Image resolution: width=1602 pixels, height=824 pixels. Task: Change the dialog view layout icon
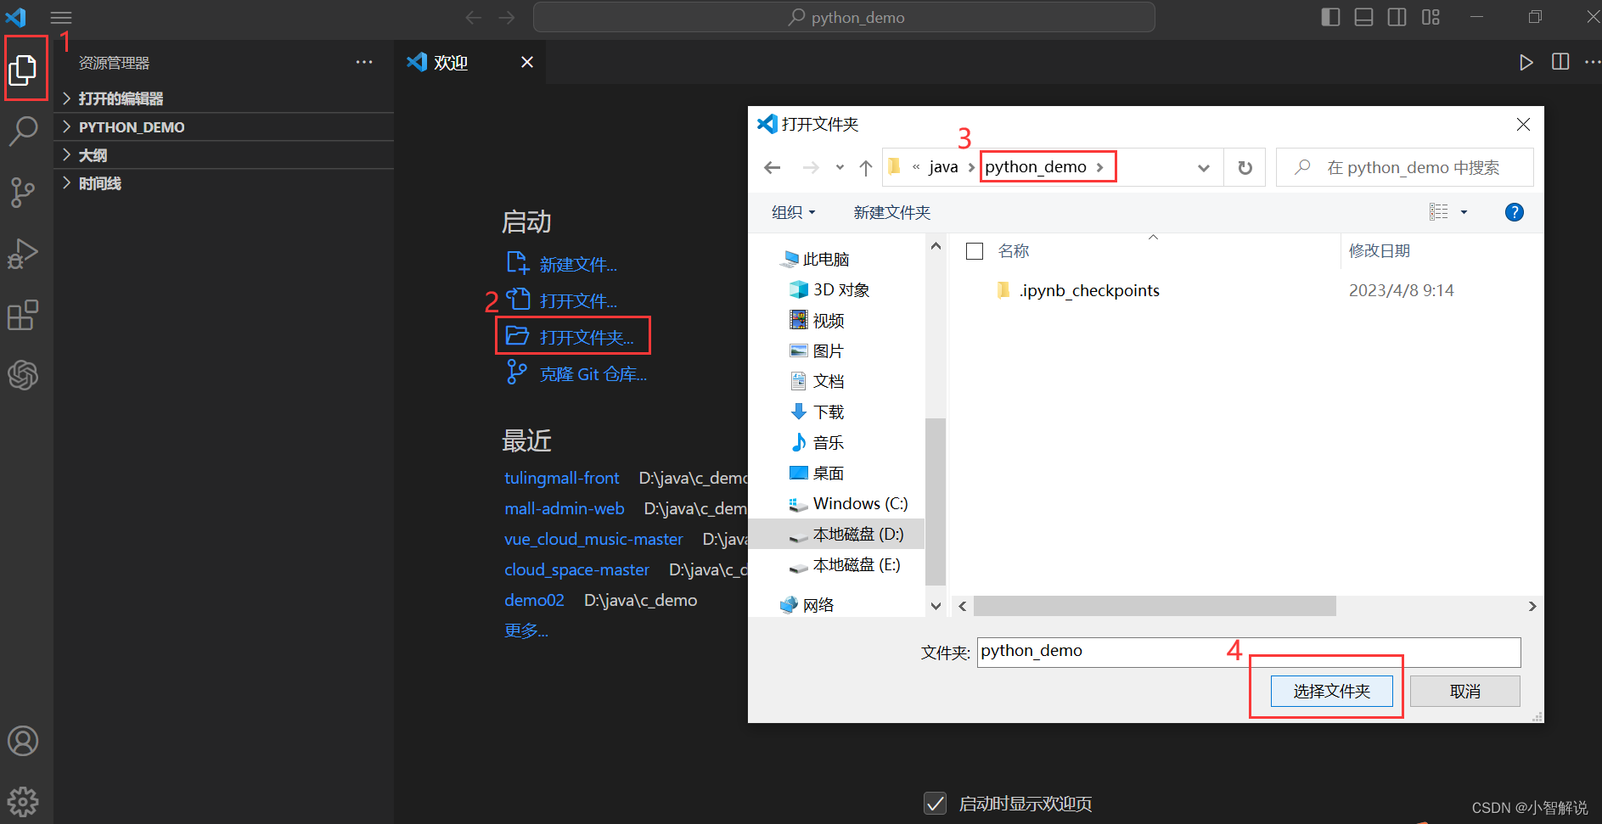(x=1438, y=212)
